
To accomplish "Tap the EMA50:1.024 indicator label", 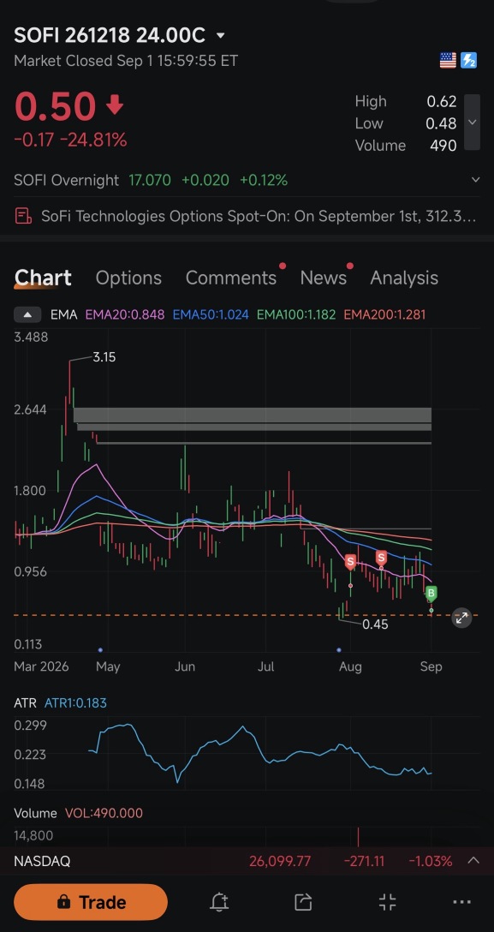I will pyautogui.click(x=211, y=314).
